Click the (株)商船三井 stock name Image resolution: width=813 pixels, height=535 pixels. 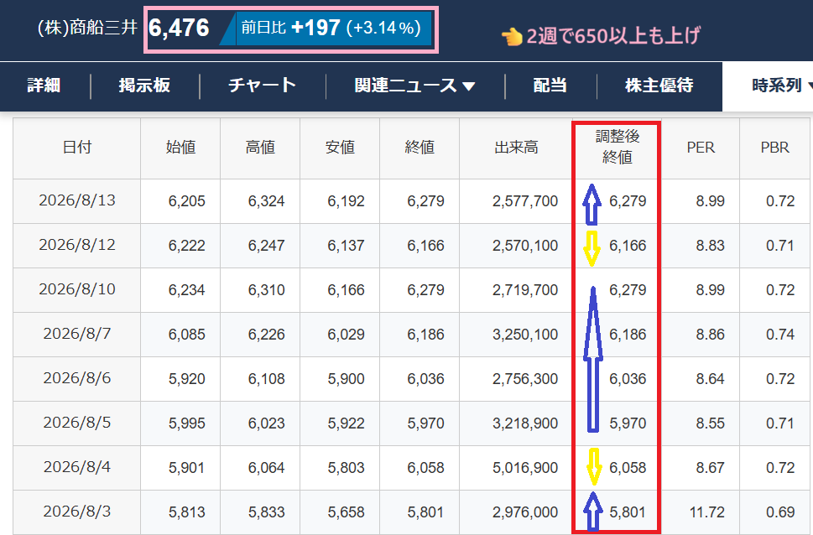click(87, 27)
